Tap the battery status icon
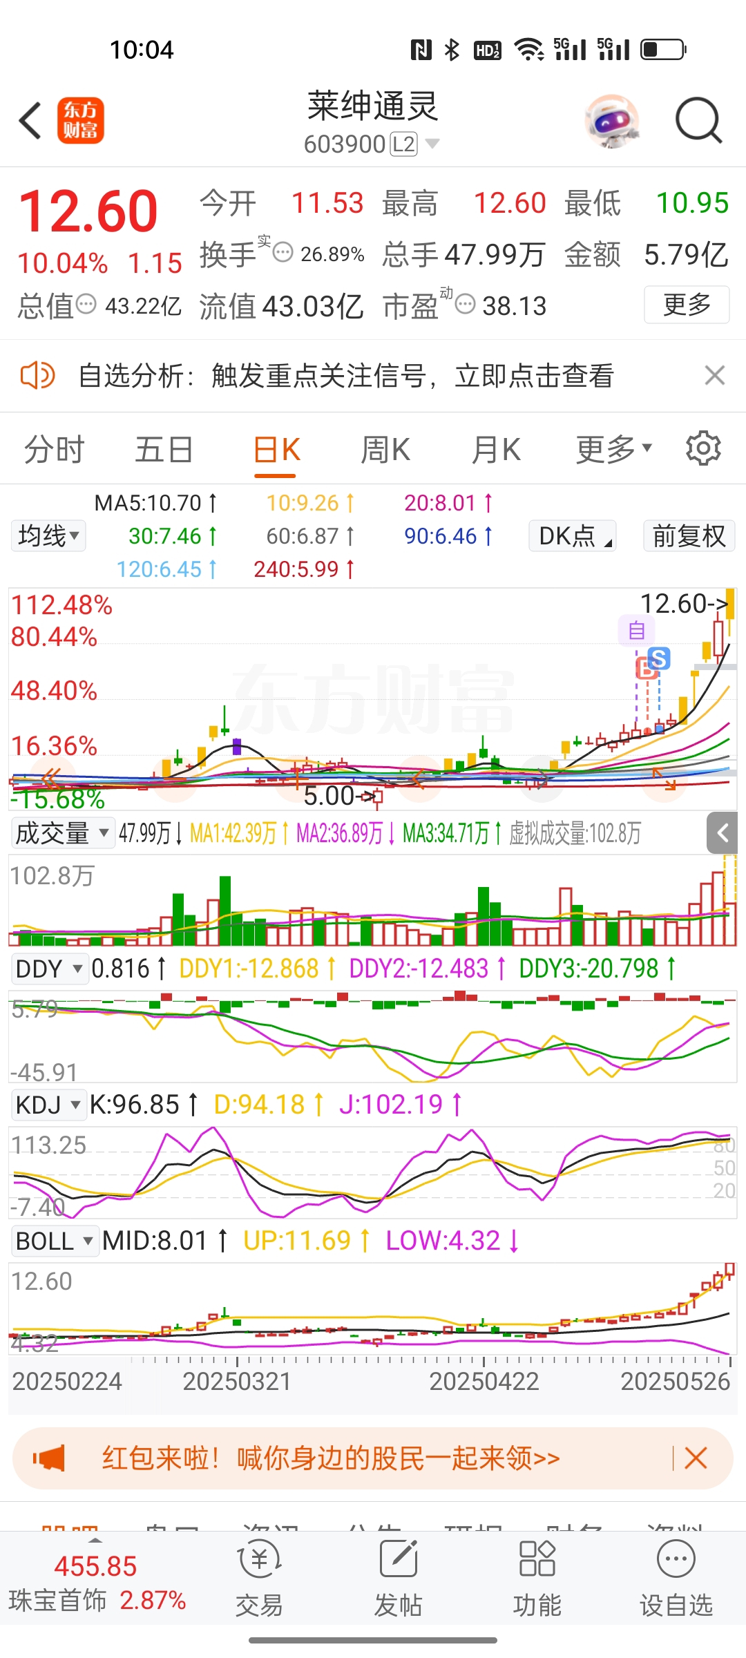The width and height of the screenshot is (746, 1658). click(x=663, y=50)
